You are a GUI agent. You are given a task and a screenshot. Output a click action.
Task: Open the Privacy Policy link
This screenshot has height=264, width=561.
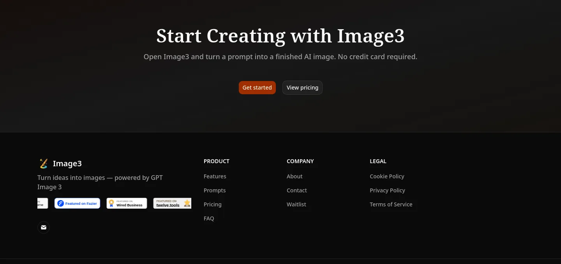[x=387, y=190]
